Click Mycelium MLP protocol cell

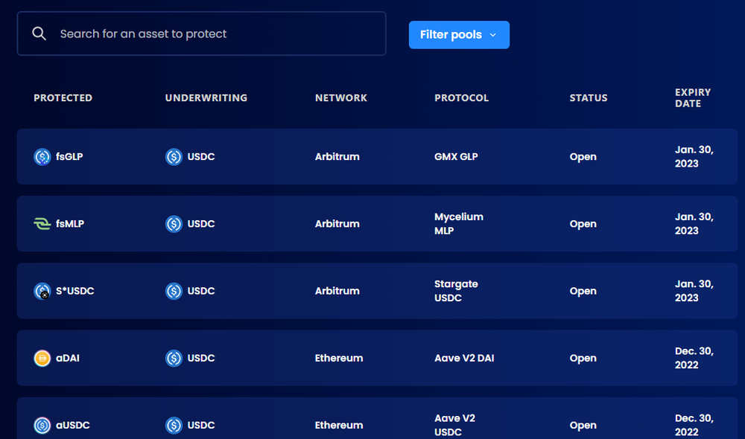click(x=459, y=223)
